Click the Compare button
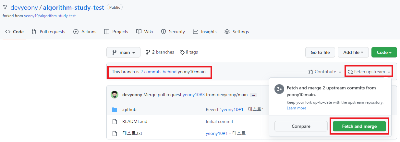The width and height of the screenshot is (400, 142). click(301, 126)
